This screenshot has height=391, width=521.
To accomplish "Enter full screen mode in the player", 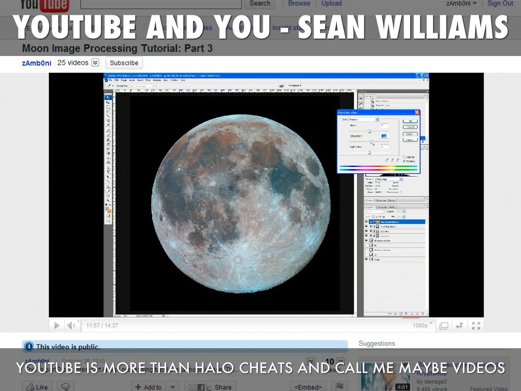I will click(x=476, y=325).
